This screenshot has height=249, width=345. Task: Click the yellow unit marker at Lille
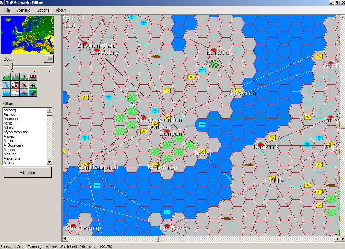click(272, 178)
